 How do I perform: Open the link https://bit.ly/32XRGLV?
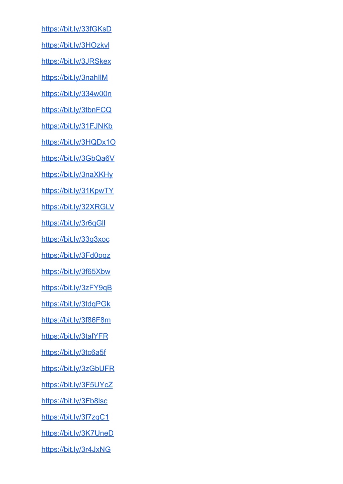click(x=78, y=207)
